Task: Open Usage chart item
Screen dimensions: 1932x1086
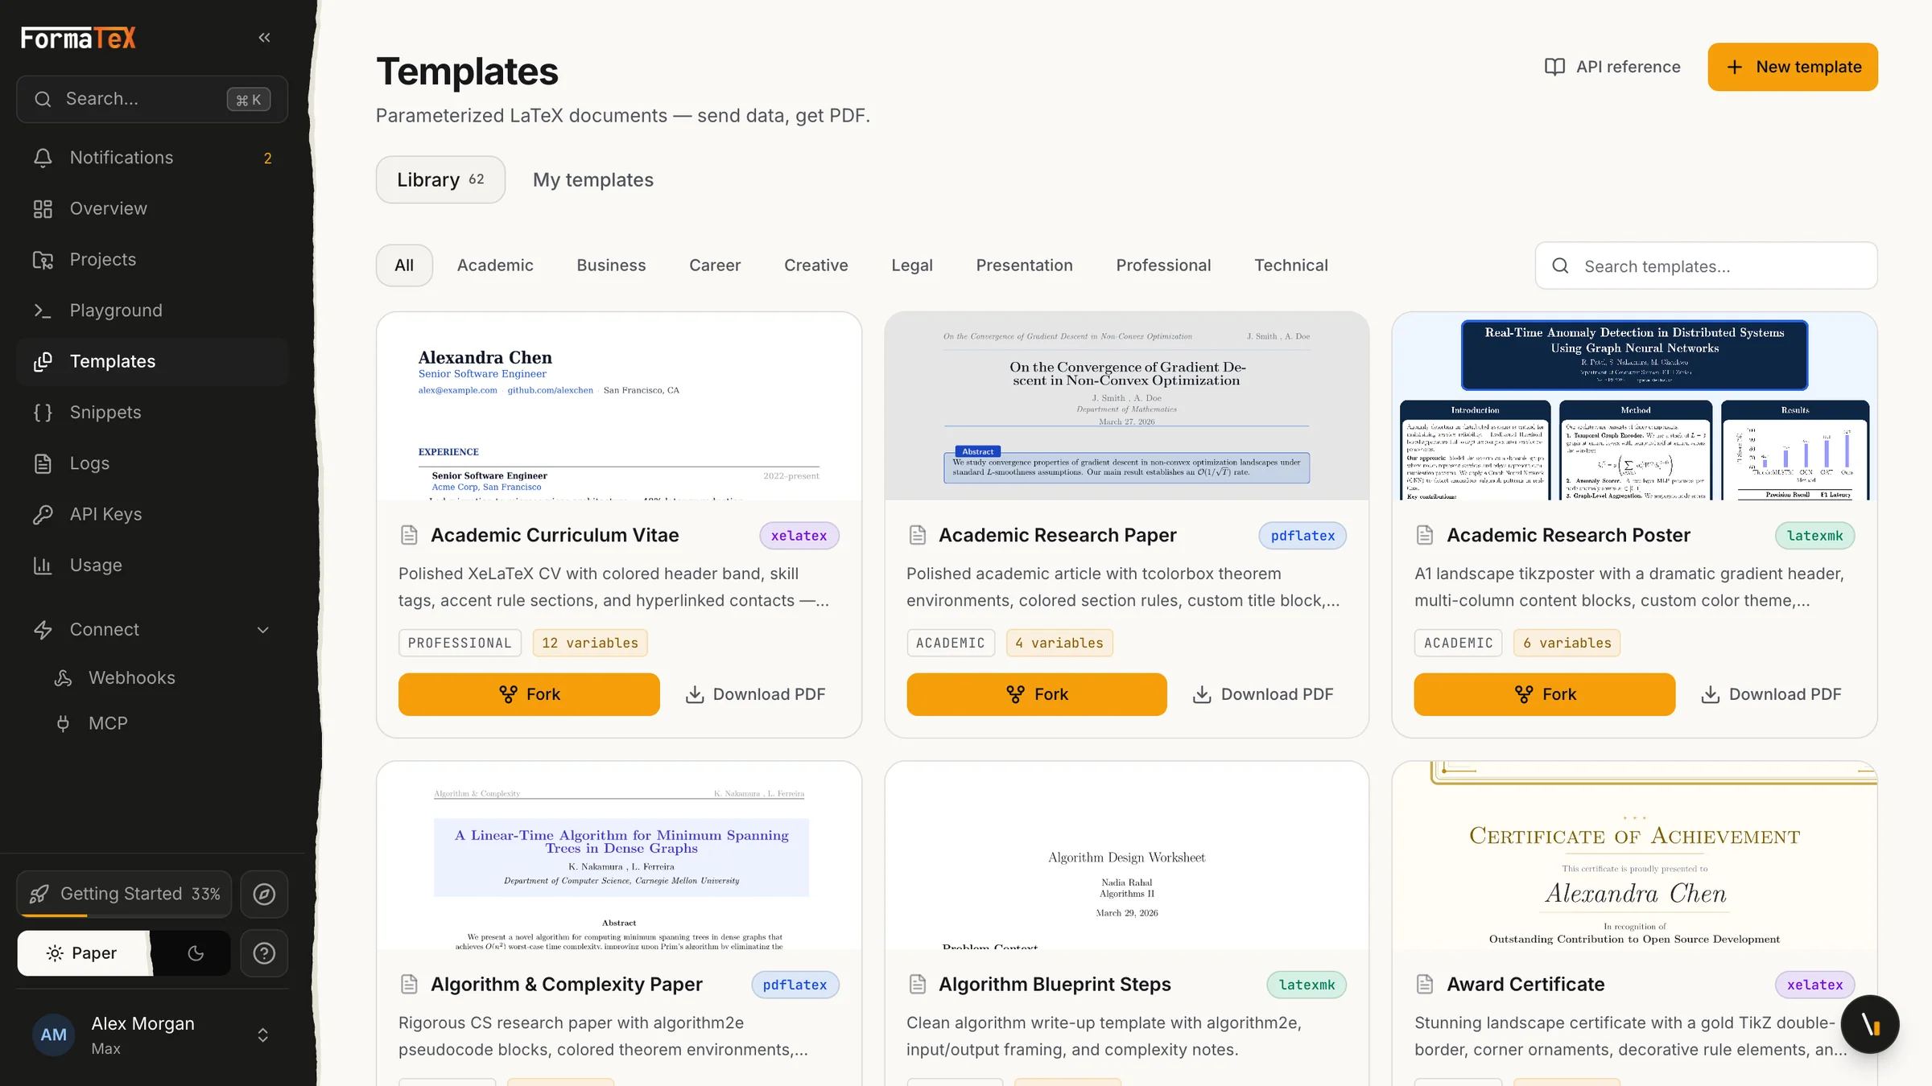Action: point(152,566)
